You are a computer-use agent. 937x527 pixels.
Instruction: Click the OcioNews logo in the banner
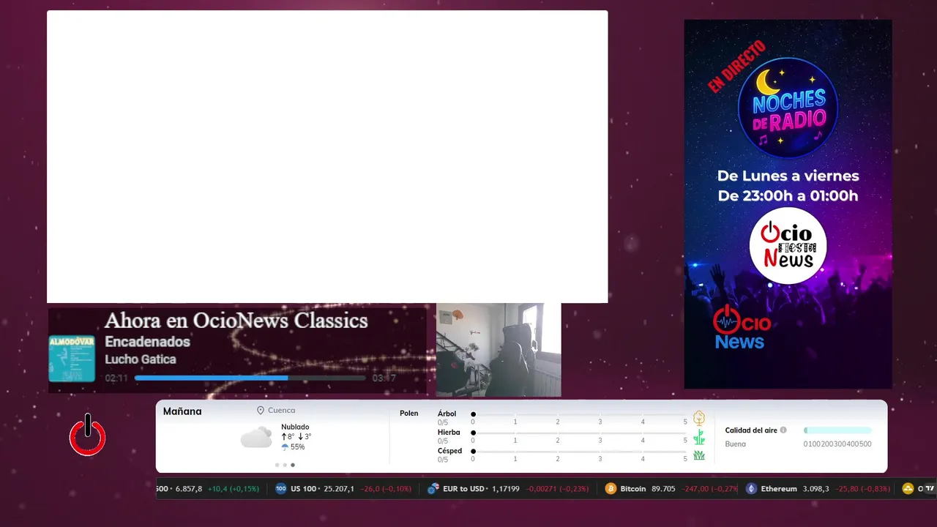[742, 327]
